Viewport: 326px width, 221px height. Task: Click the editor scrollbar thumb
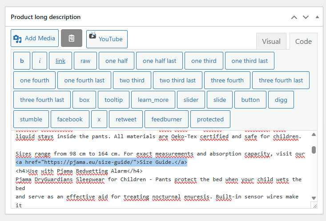tap(314, 150)
